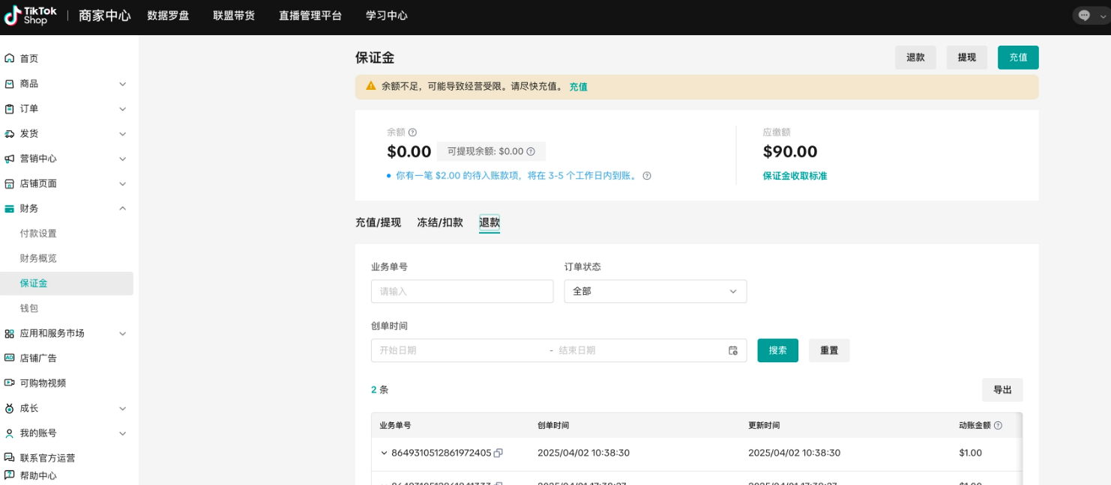The width and height of the screenshot is (1111, 485).
Task: Click the 充值 recharge button
Action: coord(1017,57)
